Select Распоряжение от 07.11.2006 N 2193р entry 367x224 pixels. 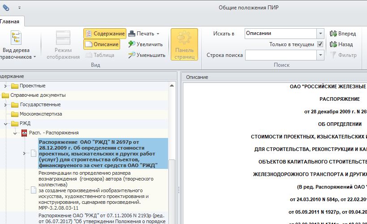[x=103, y=218]
